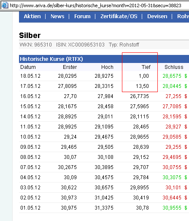
Task: Select Schluss value 28,927
Action: point(173,127)
